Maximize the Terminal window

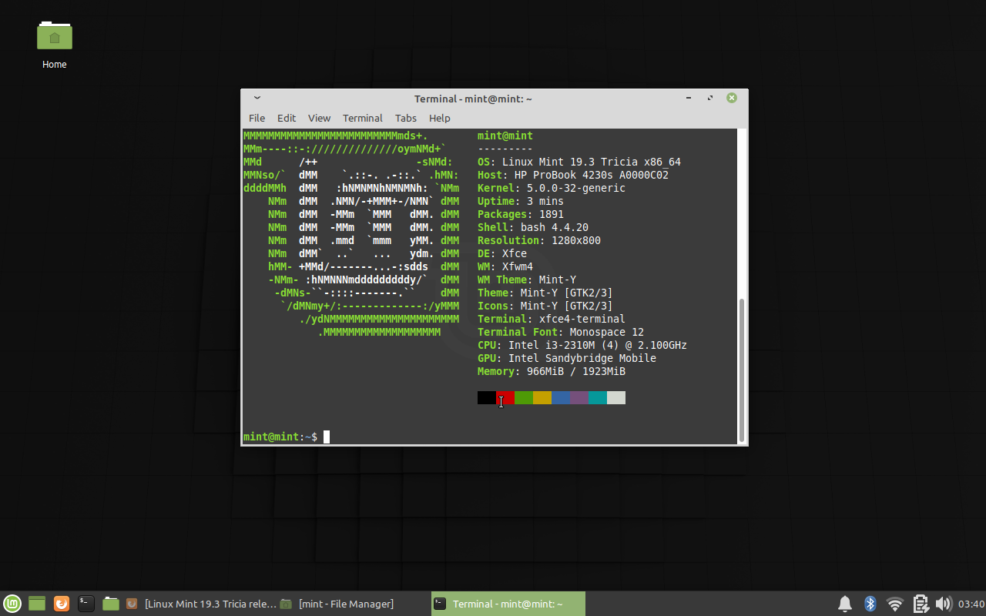pyautogui.click(x=709, y=98)
